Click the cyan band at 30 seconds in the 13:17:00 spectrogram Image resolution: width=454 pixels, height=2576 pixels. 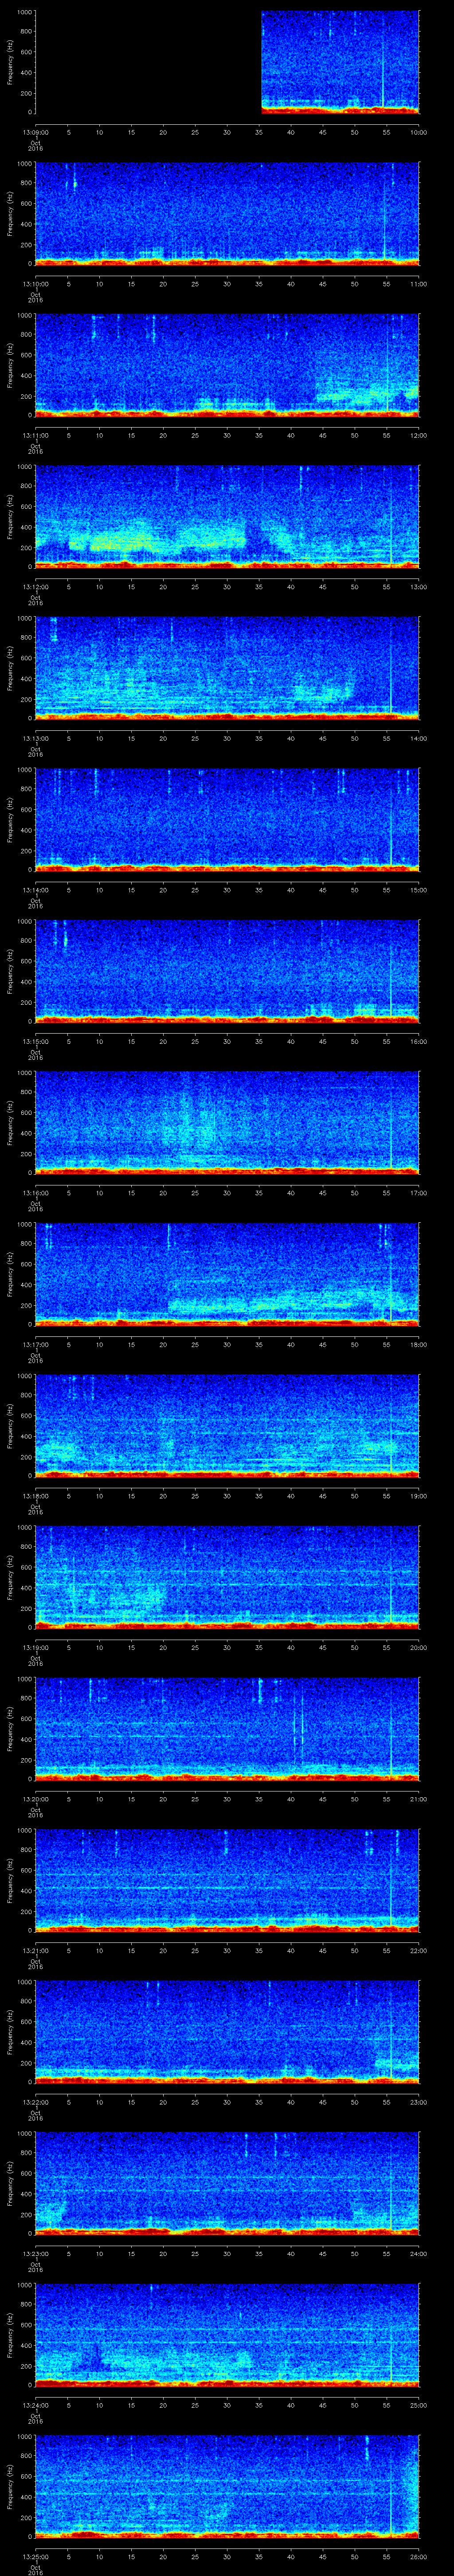tap(227, 1305)
